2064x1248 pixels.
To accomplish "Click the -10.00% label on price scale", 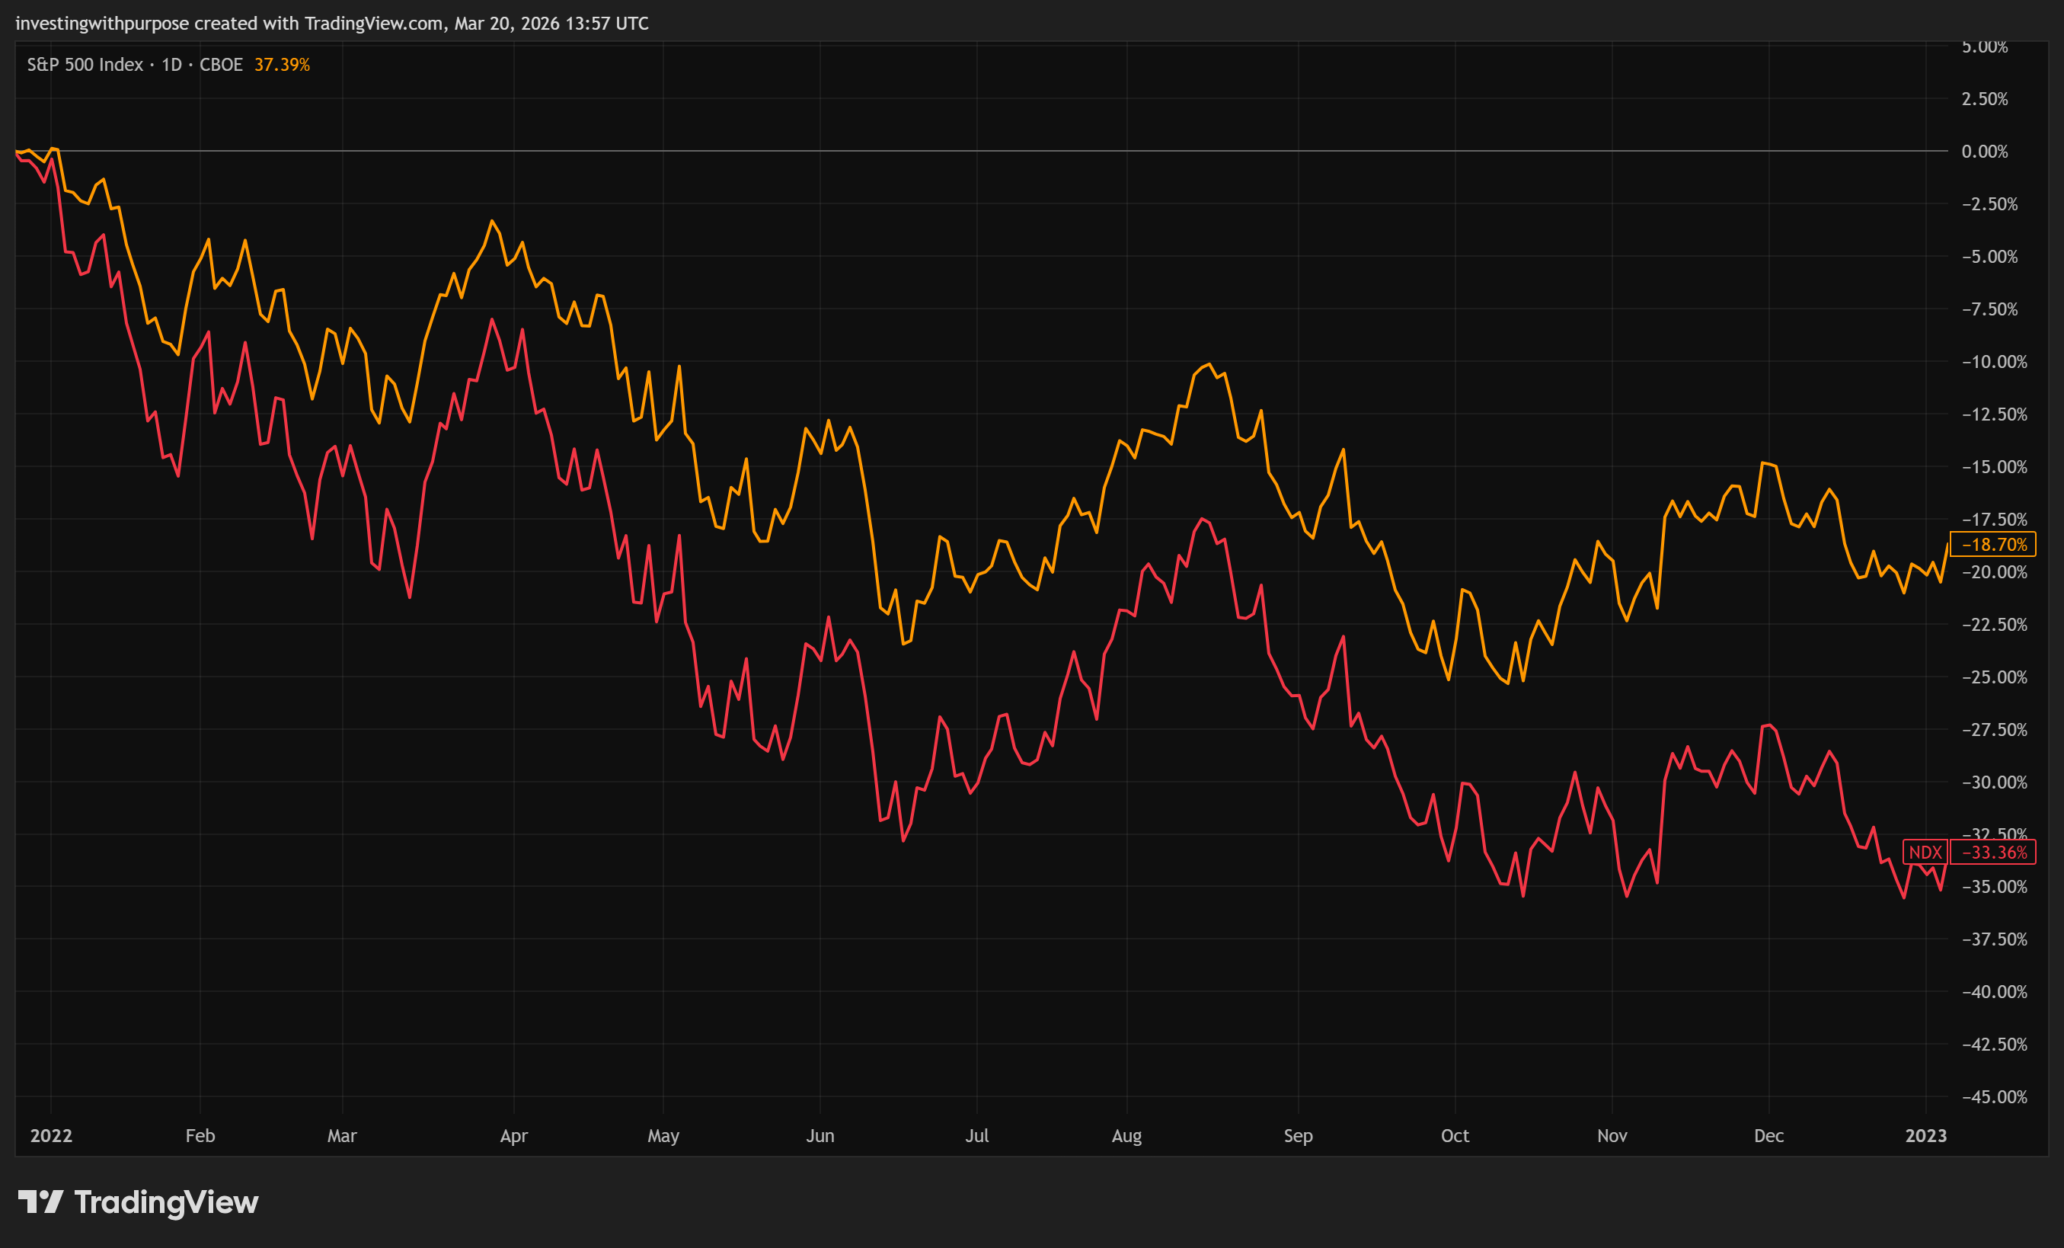I will tap(1994, 362).
